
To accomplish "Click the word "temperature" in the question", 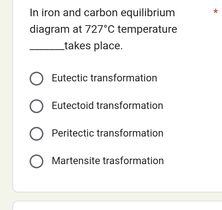I will (147, 30).
